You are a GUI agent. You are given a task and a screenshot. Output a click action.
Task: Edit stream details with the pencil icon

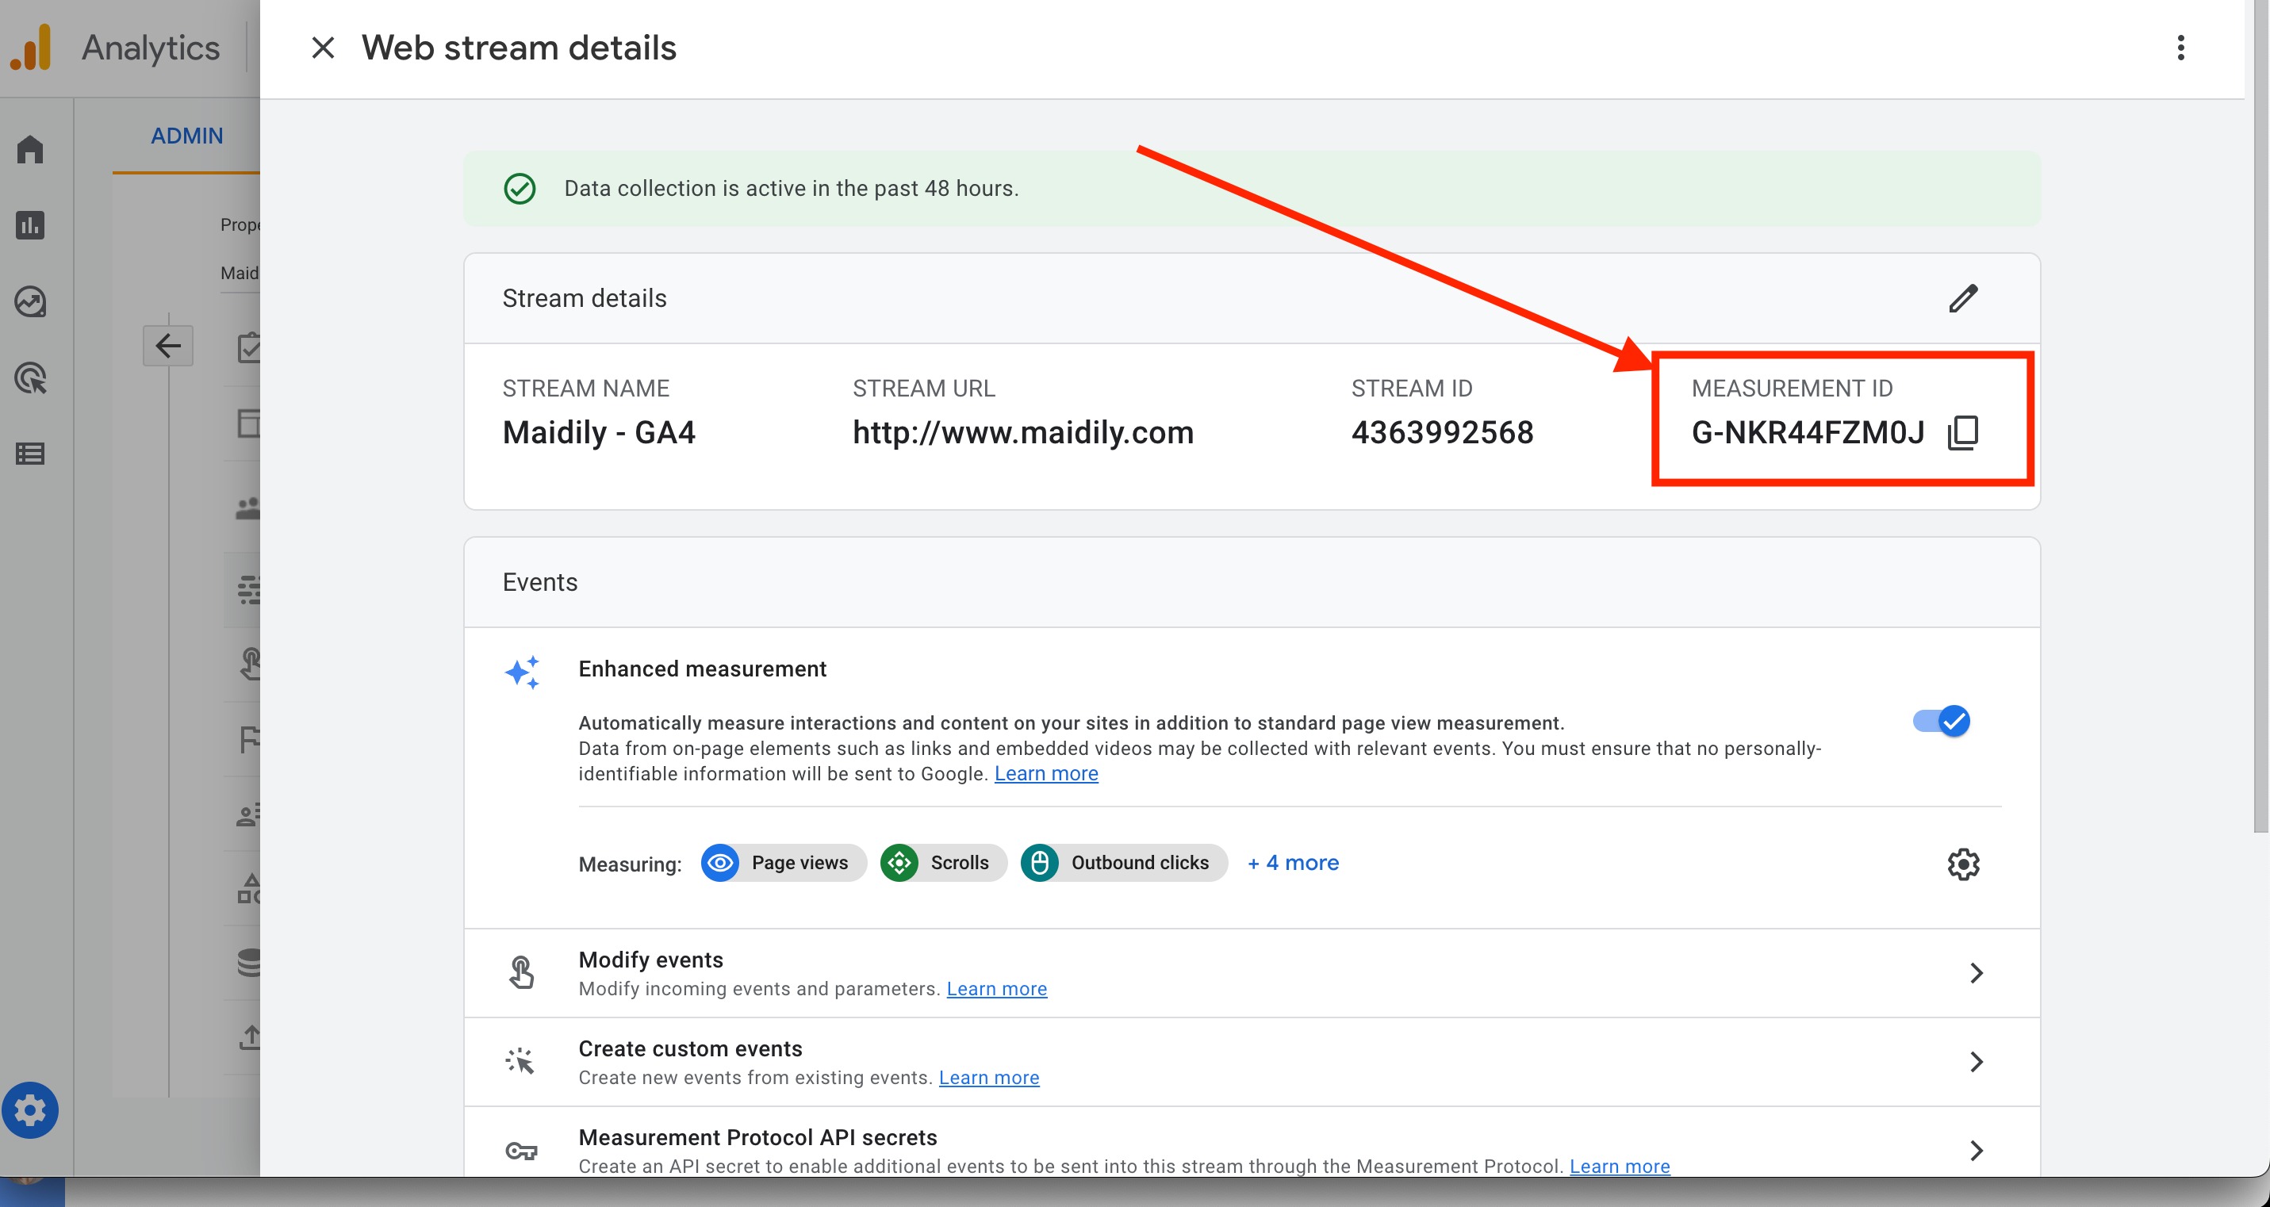(1962, 299)
